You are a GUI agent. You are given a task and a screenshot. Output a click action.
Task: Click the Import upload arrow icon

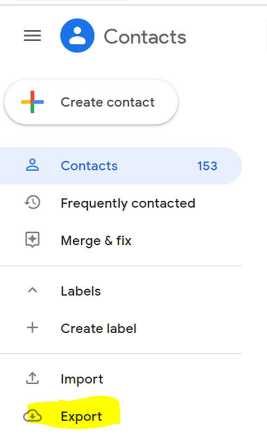(x=33, y=378)
